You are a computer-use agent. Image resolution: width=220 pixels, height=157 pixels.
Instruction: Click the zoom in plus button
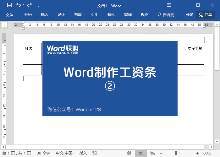click(x=197, y=153)
